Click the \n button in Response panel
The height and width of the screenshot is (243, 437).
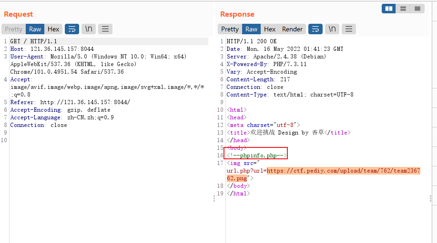click(332, 29)
